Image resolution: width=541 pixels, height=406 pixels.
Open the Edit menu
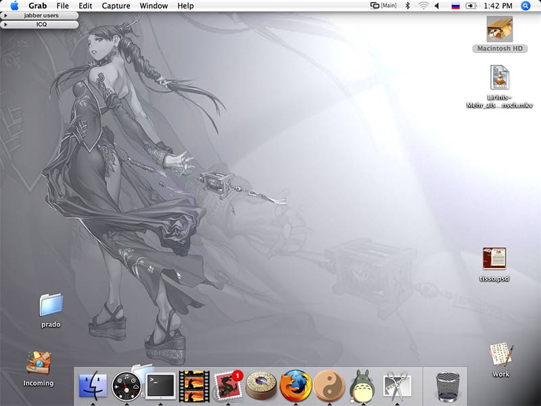(x=85, y=5)
